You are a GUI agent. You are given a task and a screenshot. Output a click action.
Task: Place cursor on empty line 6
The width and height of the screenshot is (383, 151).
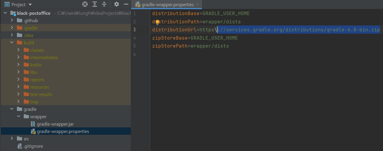266,54
